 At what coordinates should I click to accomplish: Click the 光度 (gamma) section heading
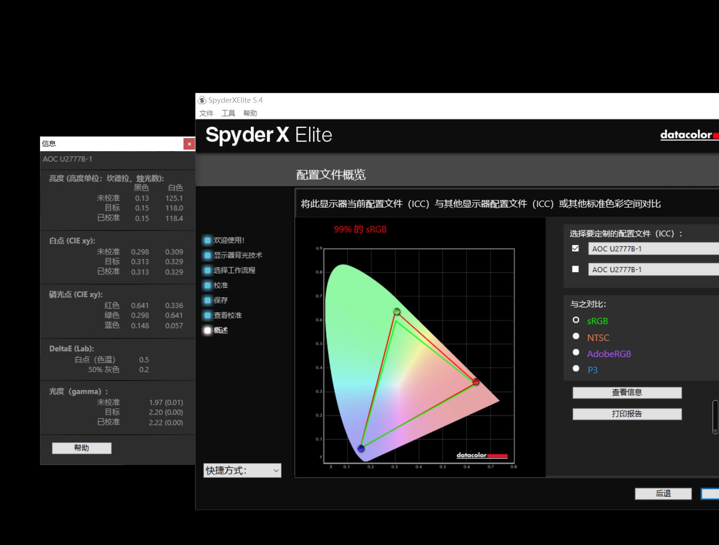pos(79,392)
